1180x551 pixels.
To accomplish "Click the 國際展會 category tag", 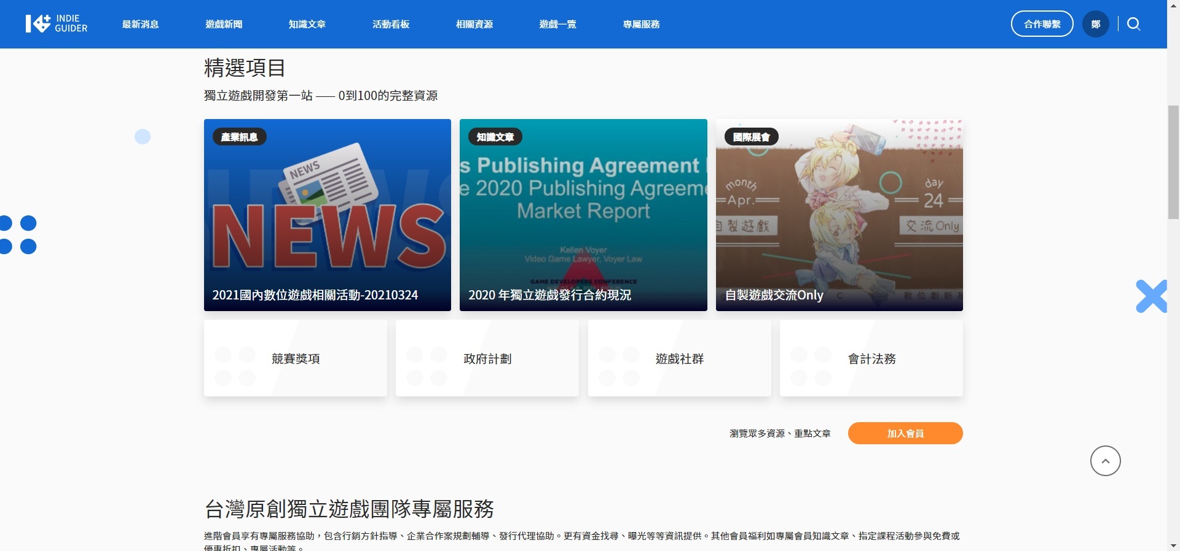I will [751, 137].
